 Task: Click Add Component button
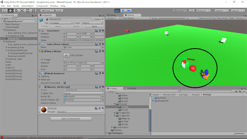tap(71, 119)
